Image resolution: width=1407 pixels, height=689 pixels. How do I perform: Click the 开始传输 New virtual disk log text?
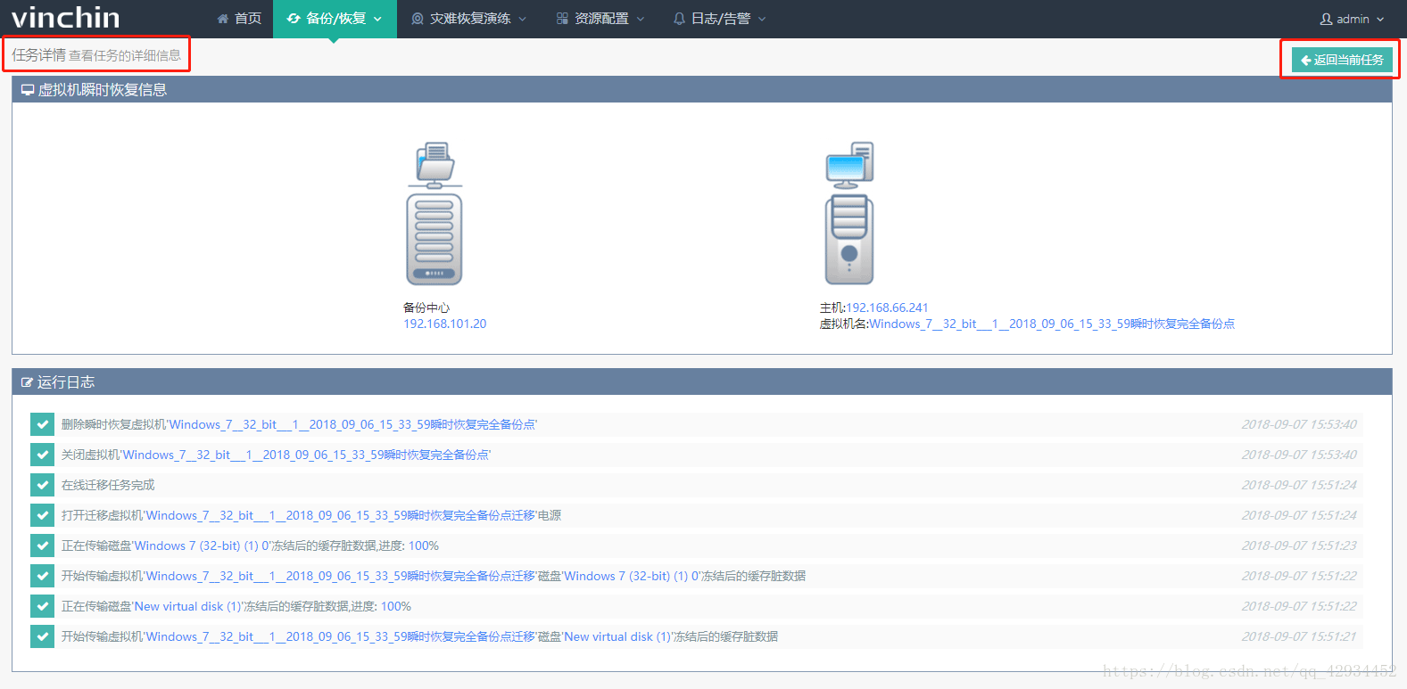tap(419, 636)
